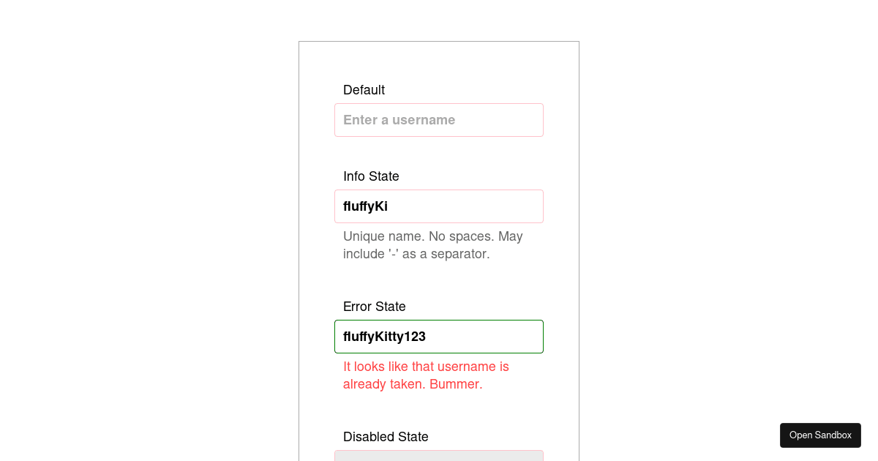
Task: Click the text 'fluffyKi' inside its input
Action: pyautogui.click(x=364, y=206)
